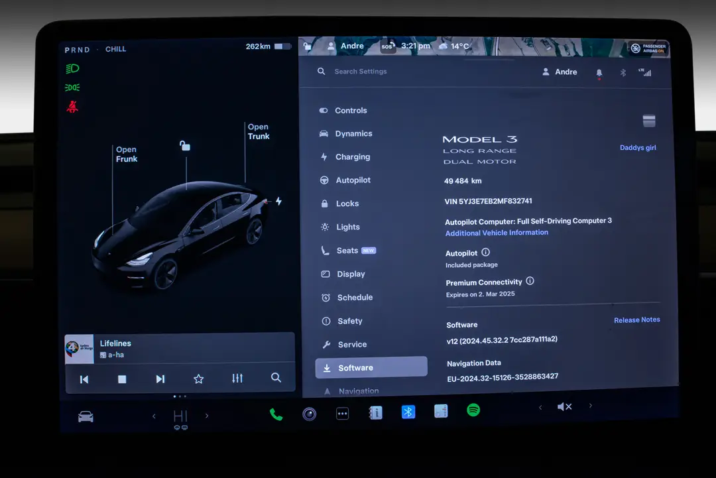
Task: Tap the VIN number text
Action: click(488, 202)
